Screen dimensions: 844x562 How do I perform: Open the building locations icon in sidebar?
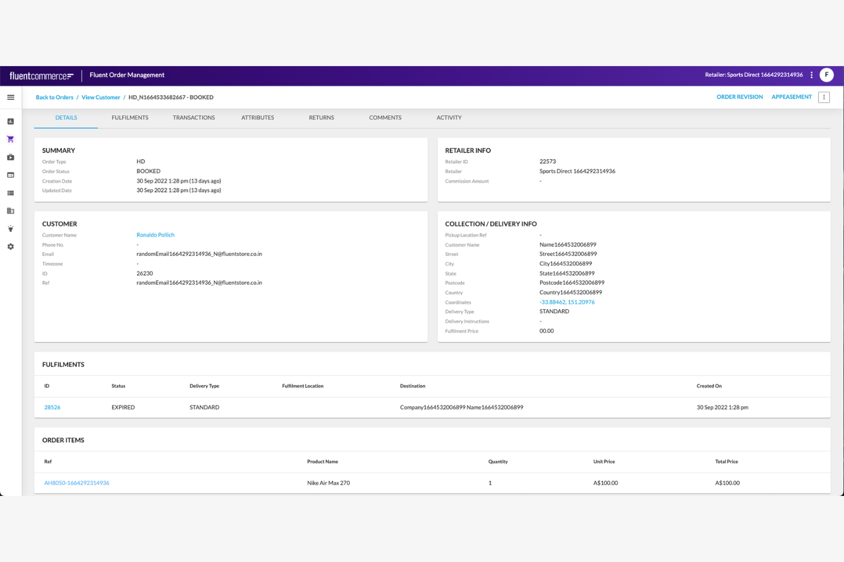click(x=10, y=211)
